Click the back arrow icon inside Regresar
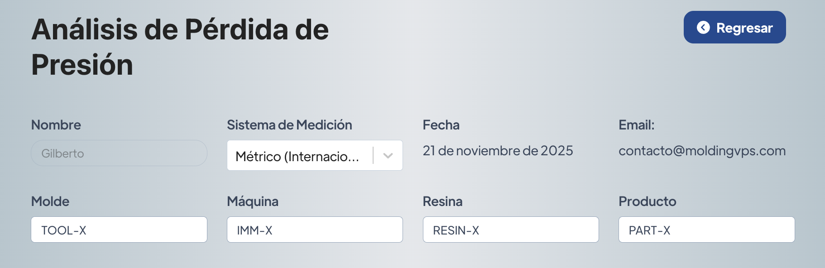This screenshot has width=825, height=268. pyautogui.click(x=703, y=28)
